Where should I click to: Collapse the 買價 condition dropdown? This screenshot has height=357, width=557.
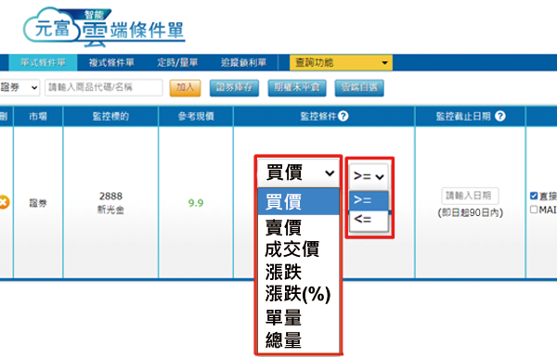tap(298, 173)
